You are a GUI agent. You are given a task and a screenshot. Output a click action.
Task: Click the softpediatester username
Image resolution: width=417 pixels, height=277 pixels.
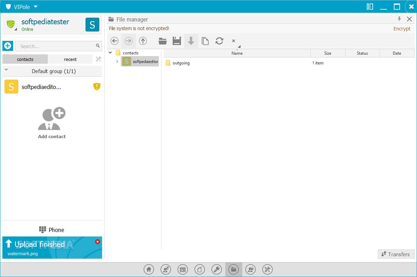45,22
